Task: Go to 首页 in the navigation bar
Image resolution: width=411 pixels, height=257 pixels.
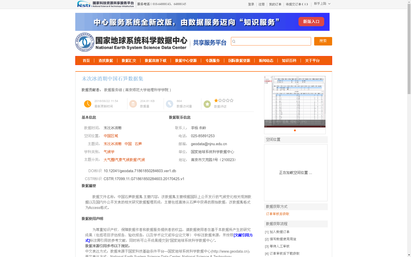Action: (86, 61)
